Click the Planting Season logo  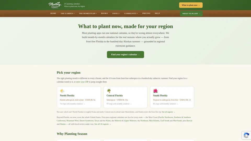[x=55, y=5]
